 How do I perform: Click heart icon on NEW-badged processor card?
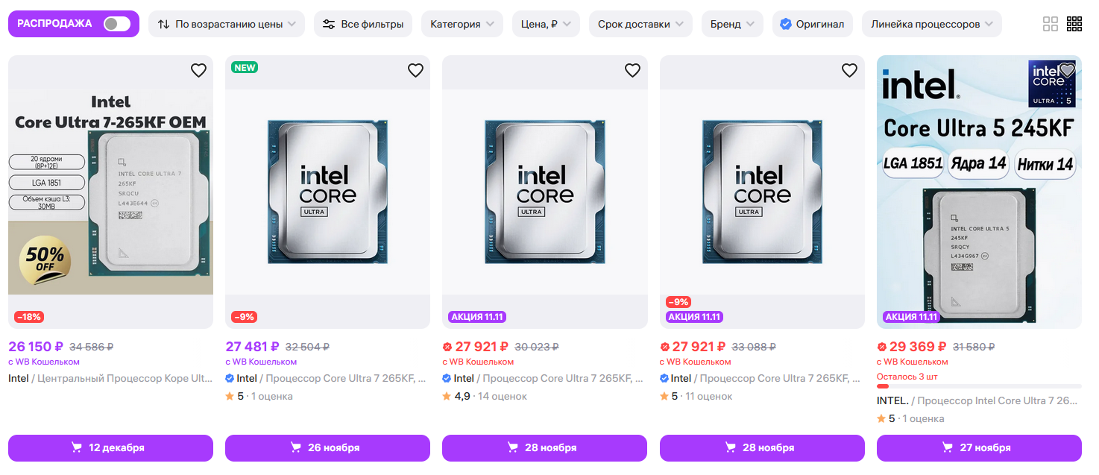coord(415,71)
